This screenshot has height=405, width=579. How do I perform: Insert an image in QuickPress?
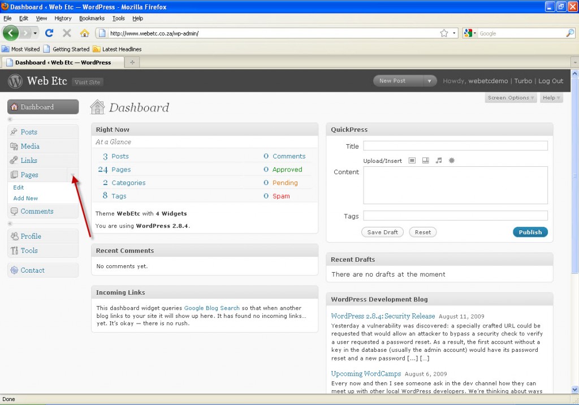click(x=412, y=161)
